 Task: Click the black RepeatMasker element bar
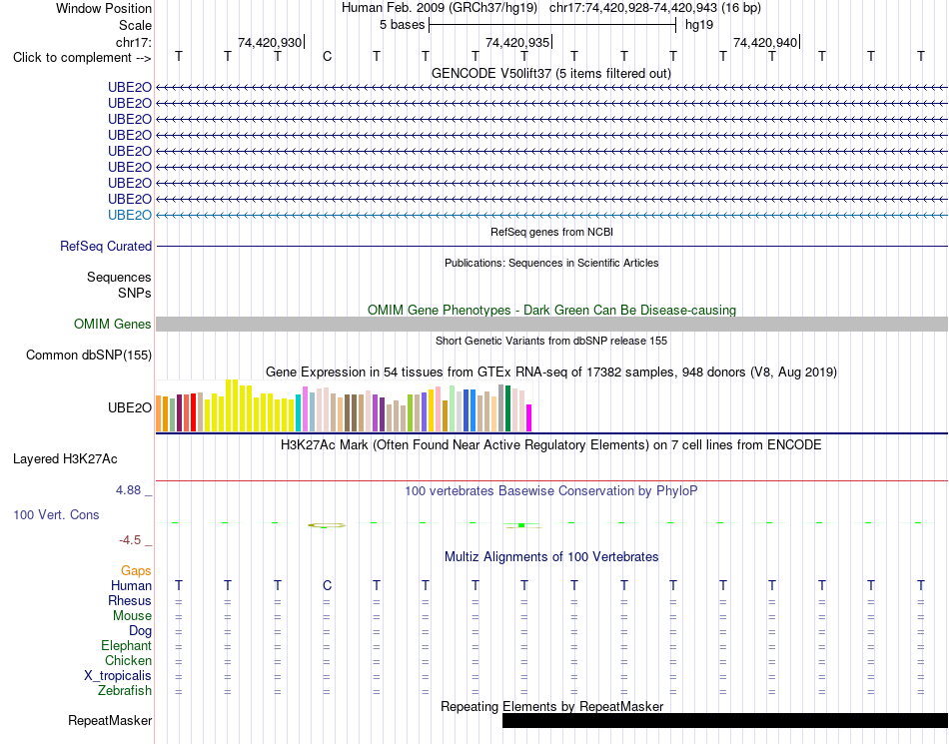(x=725, y=720)
